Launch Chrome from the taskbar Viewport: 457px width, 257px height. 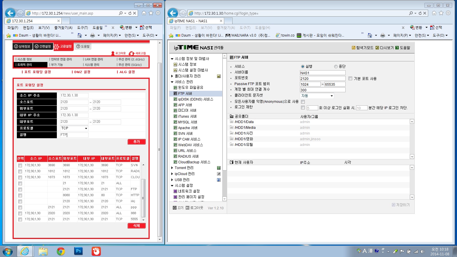pos(61,251)
